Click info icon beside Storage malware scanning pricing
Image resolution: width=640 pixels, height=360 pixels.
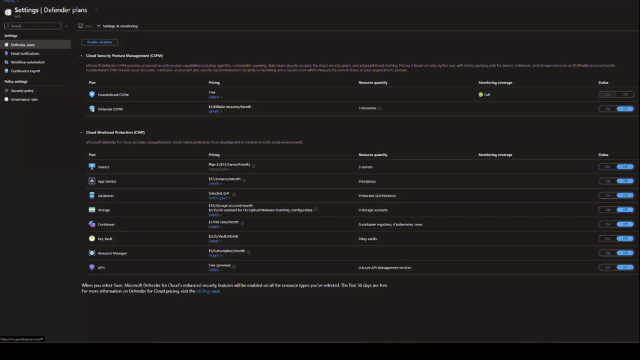coord(315,209)
